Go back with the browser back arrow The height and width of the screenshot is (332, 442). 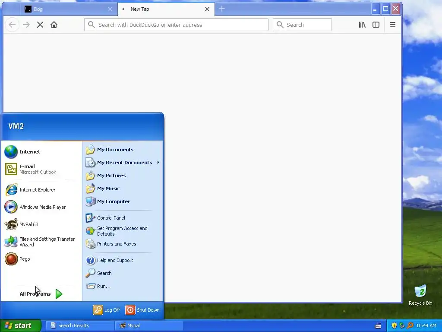(x=12, y=25)
